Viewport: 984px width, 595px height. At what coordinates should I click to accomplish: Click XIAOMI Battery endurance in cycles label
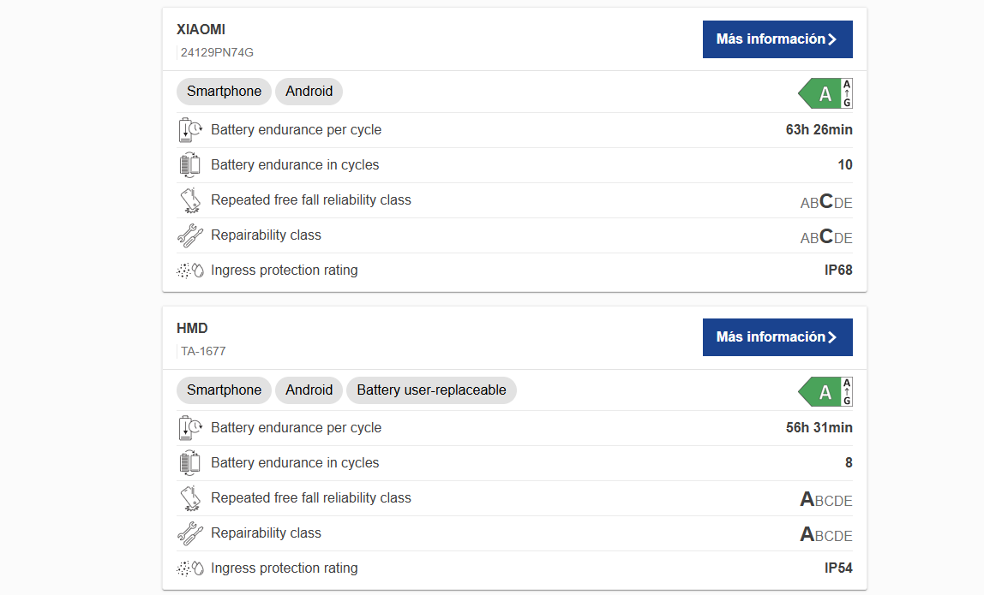tap(295, 165)
